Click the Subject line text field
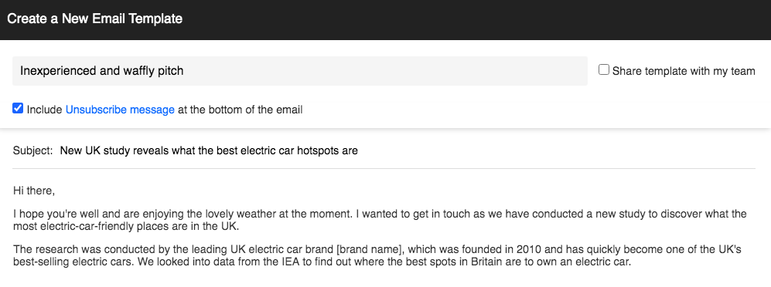Viewport: 771px width, 287px height. tap(407, 151)
